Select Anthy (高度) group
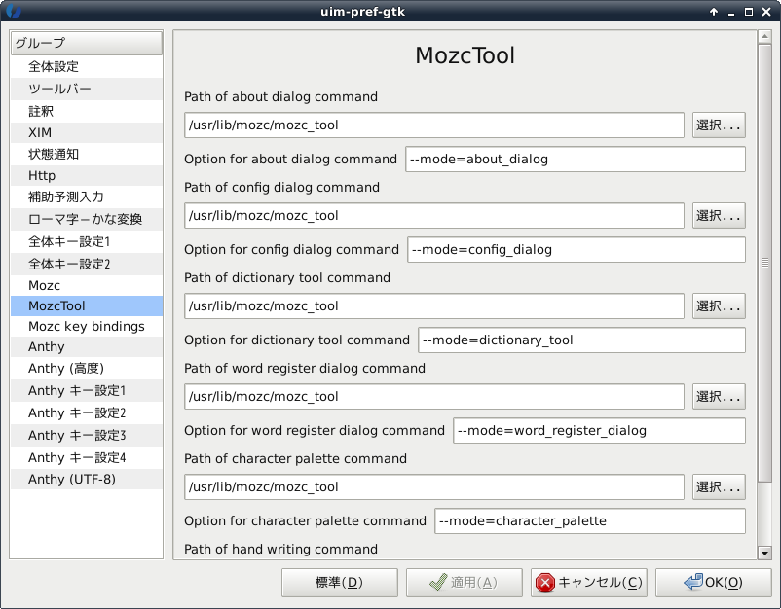The height and width of the screenshot is (609, 781). point(86,368)
